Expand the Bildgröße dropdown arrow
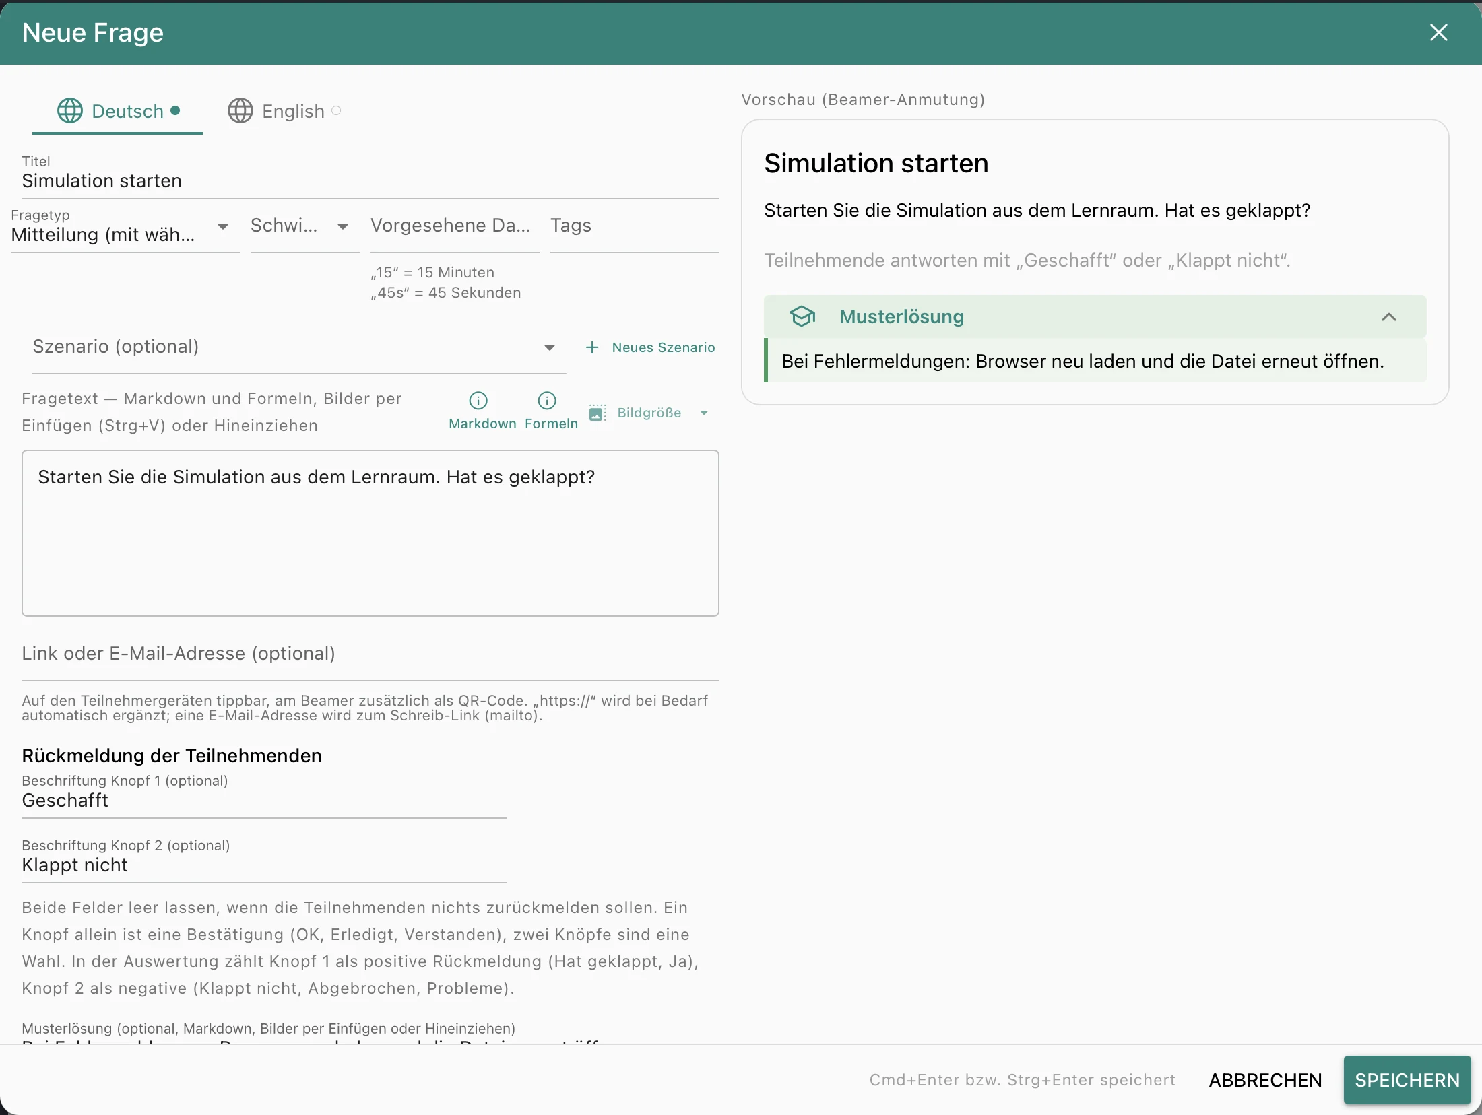The image size is (1482, 1115). [704, 413]
